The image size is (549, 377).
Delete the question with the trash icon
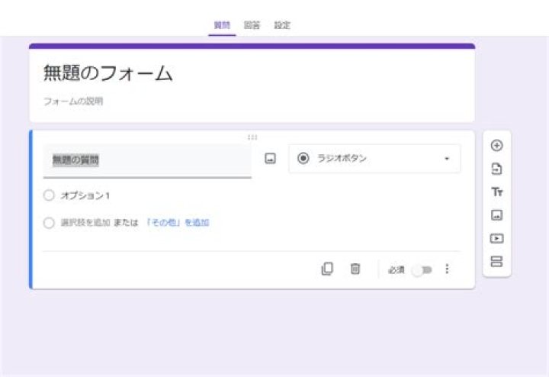click(x=355, y=269)
